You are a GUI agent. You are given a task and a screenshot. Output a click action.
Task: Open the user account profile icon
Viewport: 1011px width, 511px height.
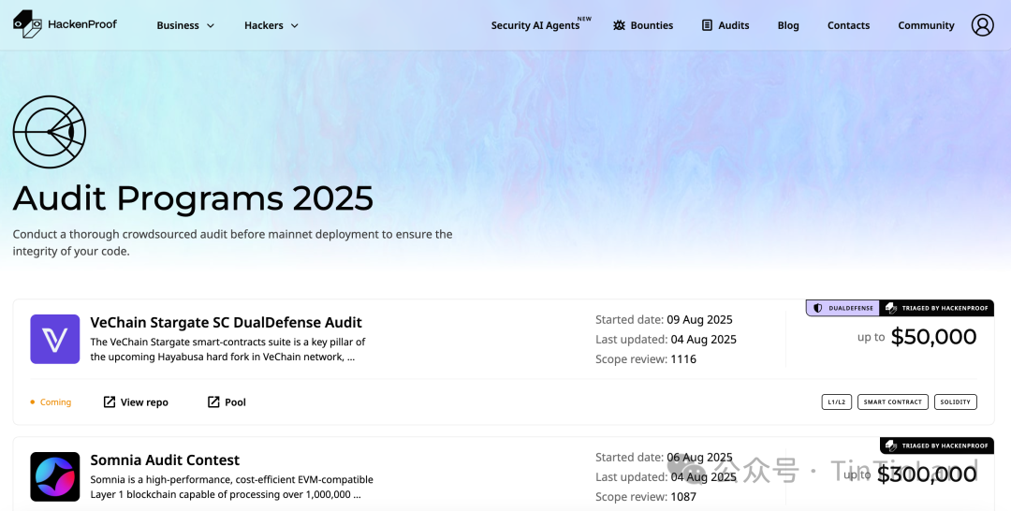tap(982, 25)
